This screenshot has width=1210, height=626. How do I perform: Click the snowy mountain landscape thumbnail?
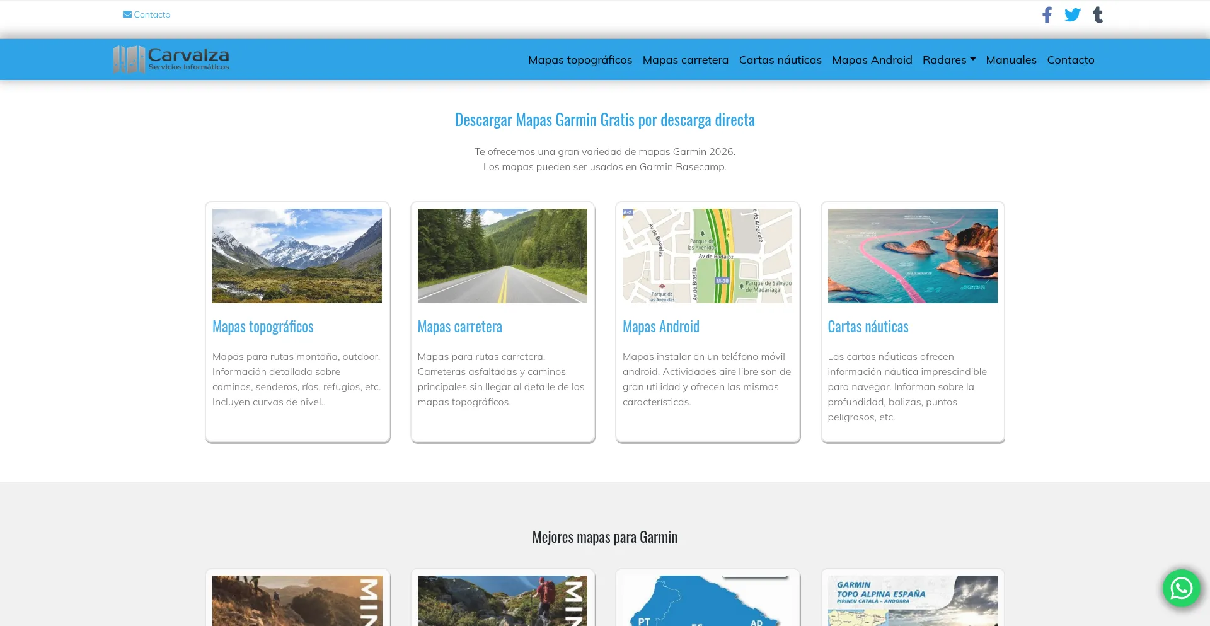coord(297,256)
